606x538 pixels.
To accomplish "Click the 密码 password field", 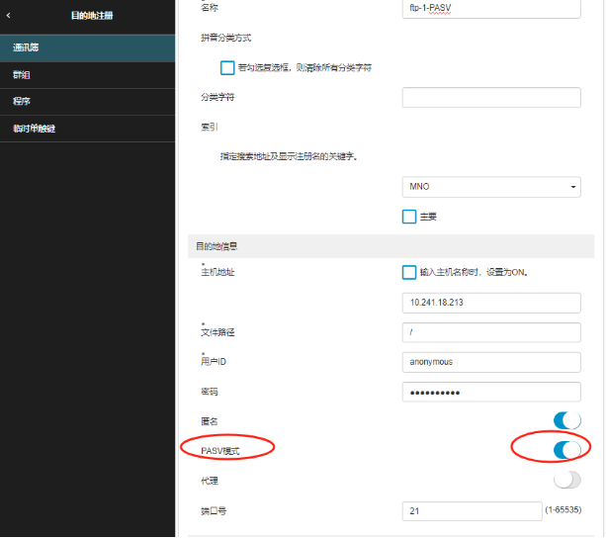I will [x=490, y=392].
